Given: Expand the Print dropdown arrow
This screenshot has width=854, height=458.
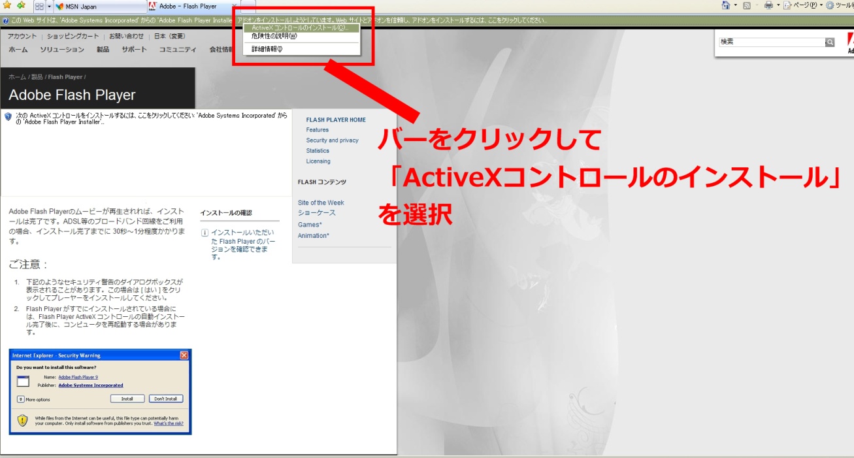Looking at the screenshot, I should coord(779,5).
